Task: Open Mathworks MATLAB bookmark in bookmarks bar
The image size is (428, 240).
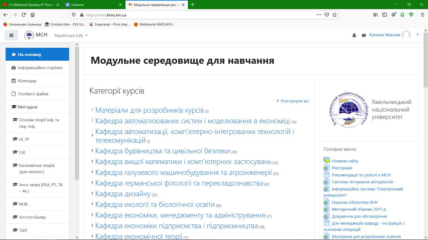Action: (154, 24)
